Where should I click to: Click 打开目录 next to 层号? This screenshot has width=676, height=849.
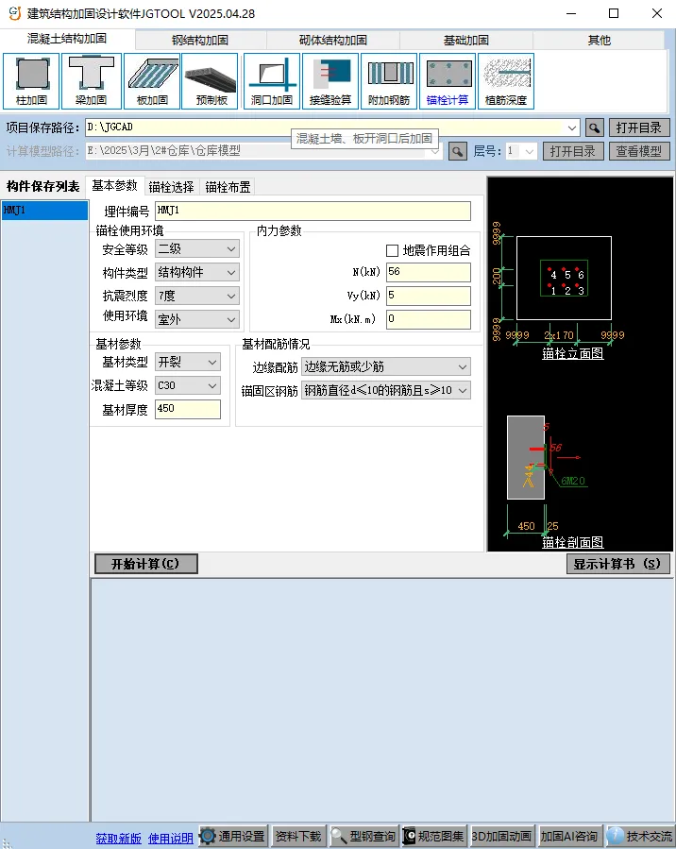pos(573,151)
